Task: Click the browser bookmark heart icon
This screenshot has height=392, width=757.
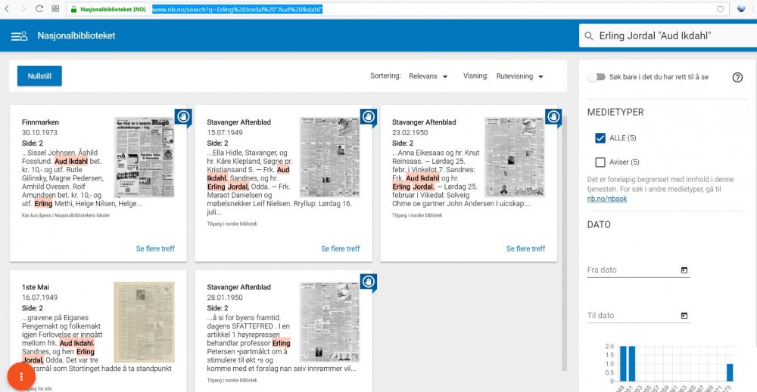Action: coord(720,9)
